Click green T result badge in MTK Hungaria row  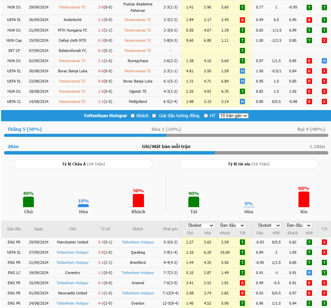242,30
